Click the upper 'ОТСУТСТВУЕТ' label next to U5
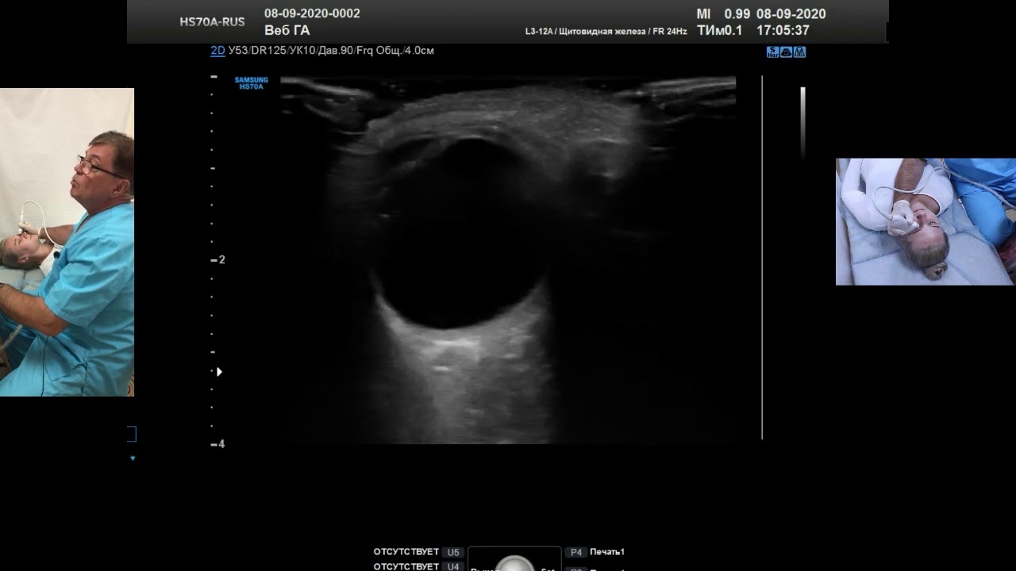Screen dimensions: 1016x571 (x=406, y=552)
